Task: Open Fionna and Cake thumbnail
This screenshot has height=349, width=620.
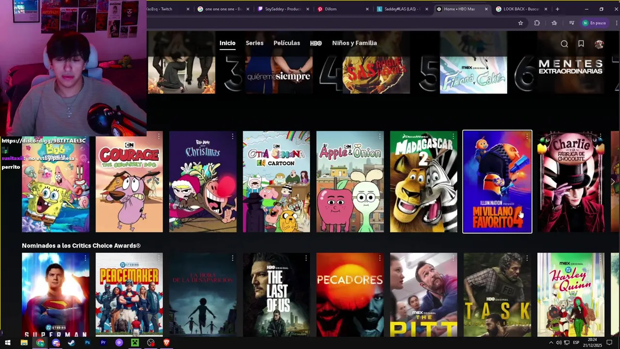Action: coord(473,74)
